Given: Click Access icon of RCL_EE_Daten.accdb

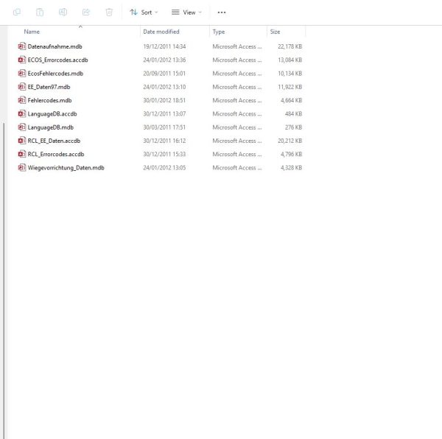Looking at the screenshot, I should [22, 141].
